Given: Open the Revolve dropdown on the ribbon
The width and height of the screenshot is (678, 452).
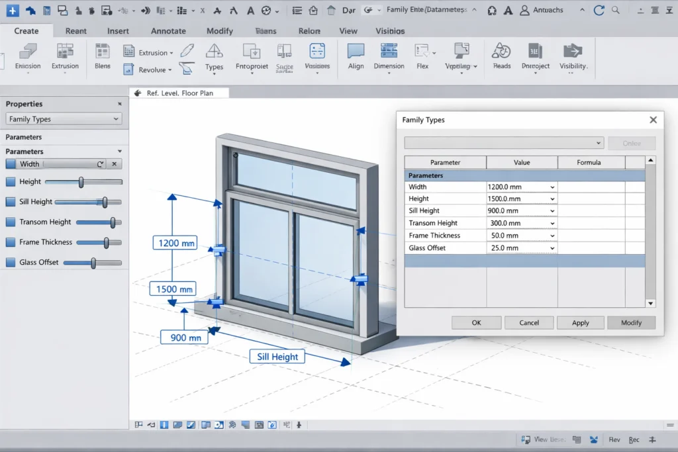Looking at the screenshot, I should pos(170,69).
